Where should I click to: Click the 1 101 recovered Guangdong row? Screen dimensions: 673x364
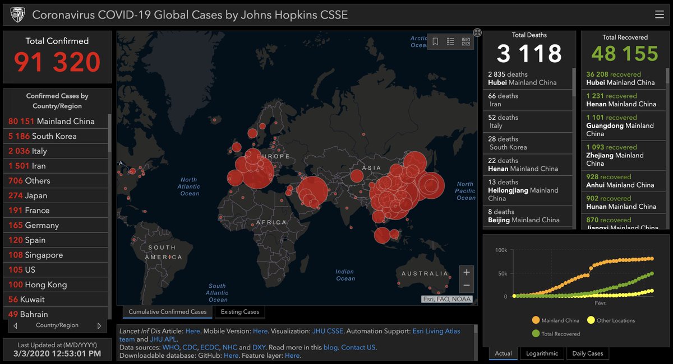623,126
